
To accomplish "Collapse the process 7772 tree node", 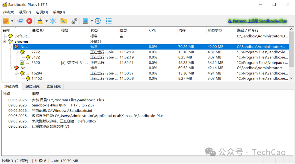I will point(16,52).
